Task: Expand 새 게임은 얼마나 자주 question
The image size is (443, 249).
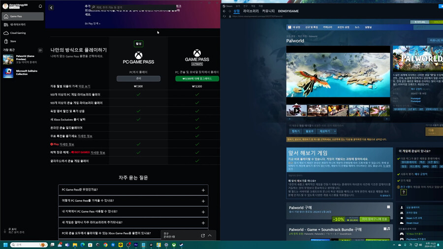Action: coord(133,222)
